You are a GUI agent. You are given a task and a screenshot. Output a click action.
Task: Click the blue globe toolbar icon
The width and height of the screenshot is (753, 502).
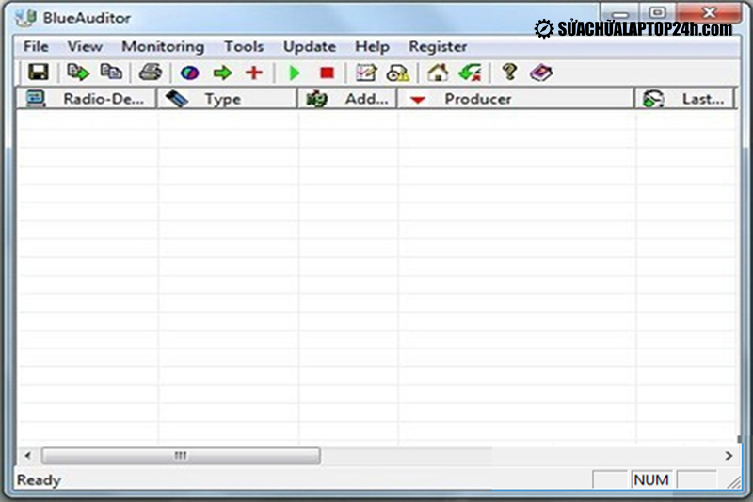click(190, 73)
